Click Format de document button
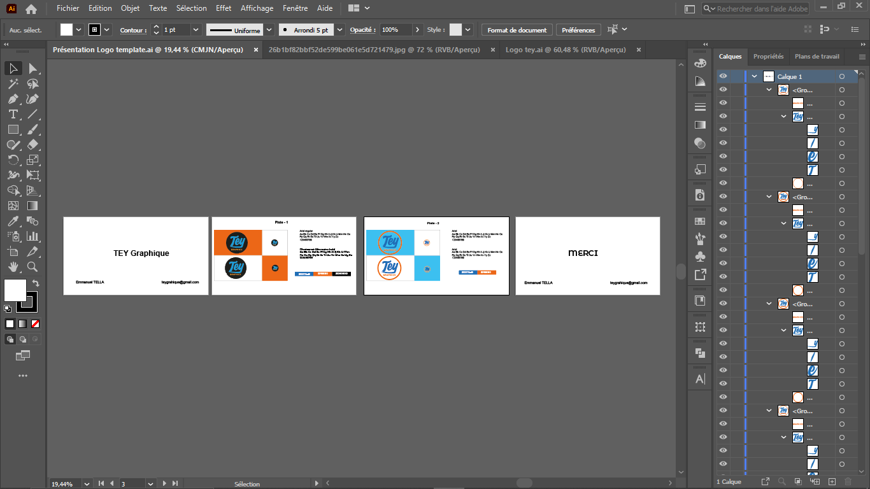This screenshot has height=489, width=870. click(x=517, y=30)
